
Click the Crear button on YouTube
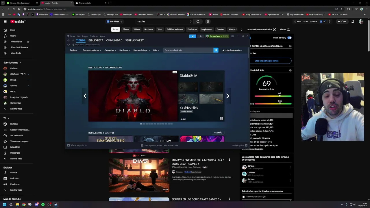pyautogui.click(x=342, y=21)
